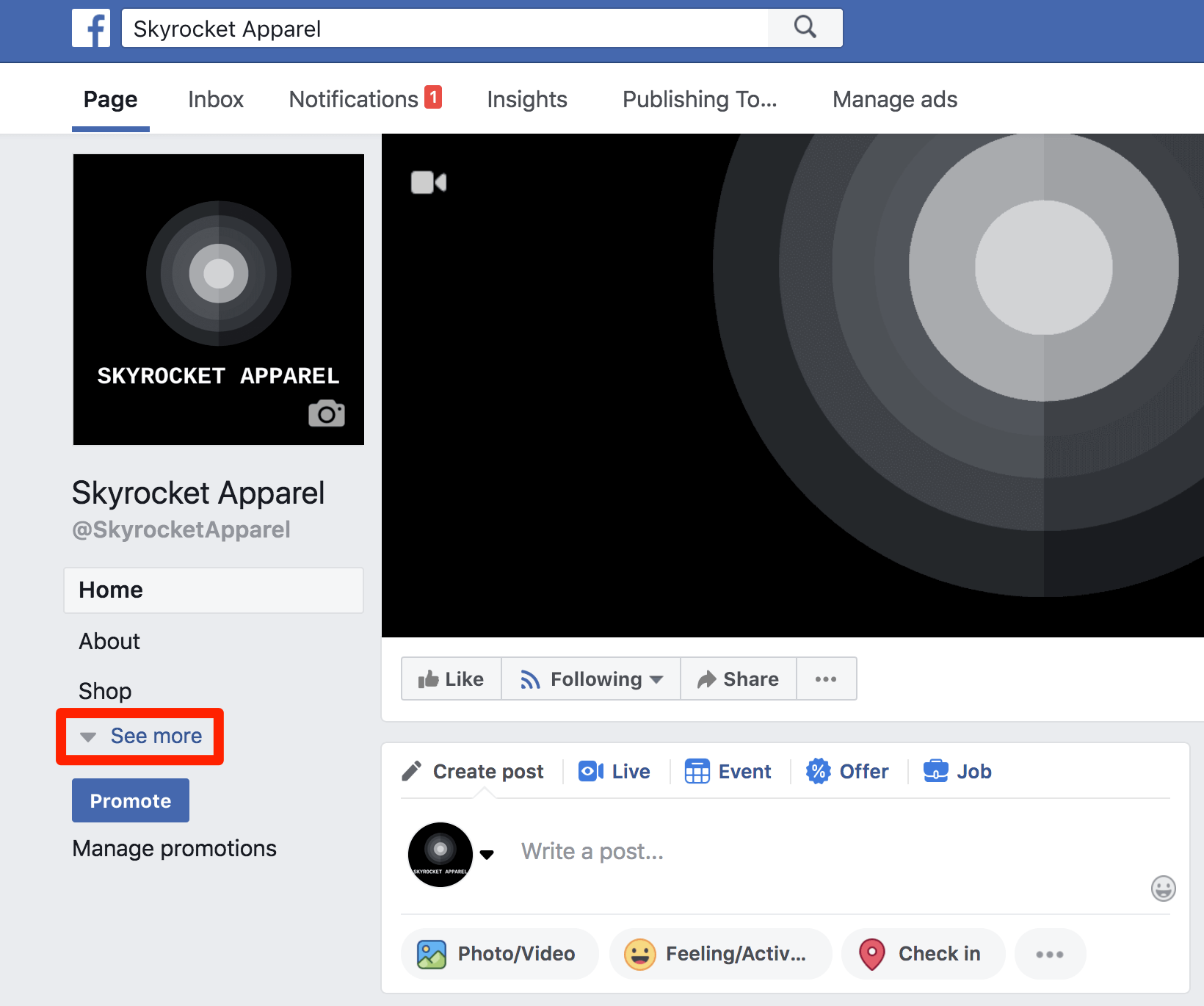Image resolution: width=1204 pixels, height=1006 pixels.
Task: Click the Event creation icon
Action: coord(699,771)
